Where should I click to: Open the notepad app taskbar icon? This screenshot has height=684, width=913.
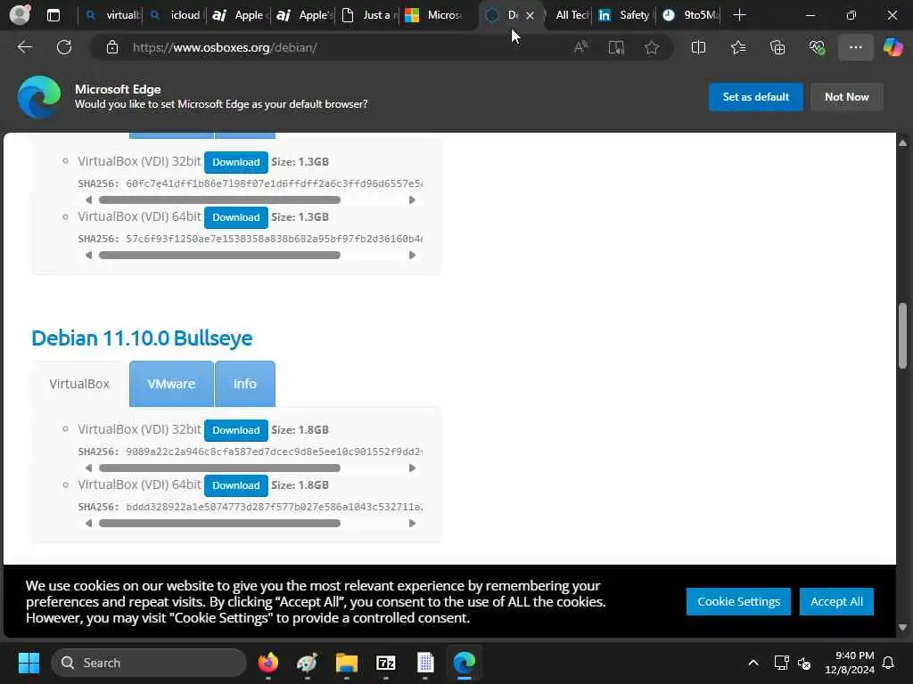[x=425, y=663]
